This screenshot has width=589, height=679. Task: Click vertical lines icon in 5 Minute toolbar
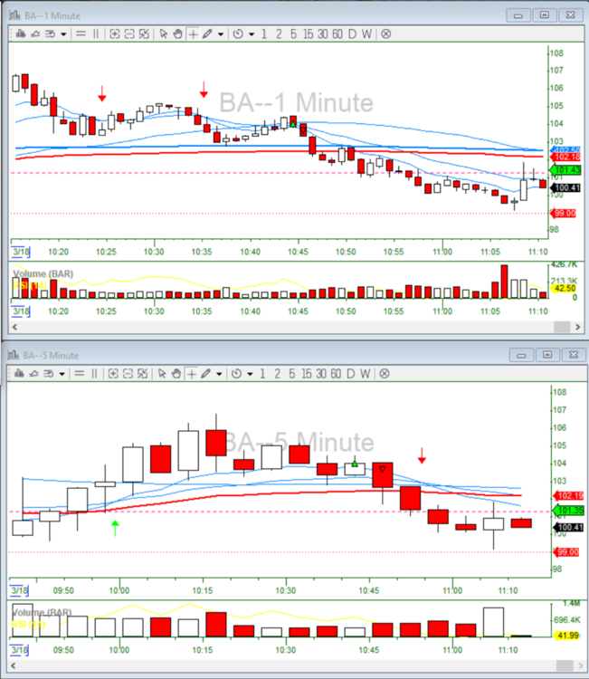95,373
